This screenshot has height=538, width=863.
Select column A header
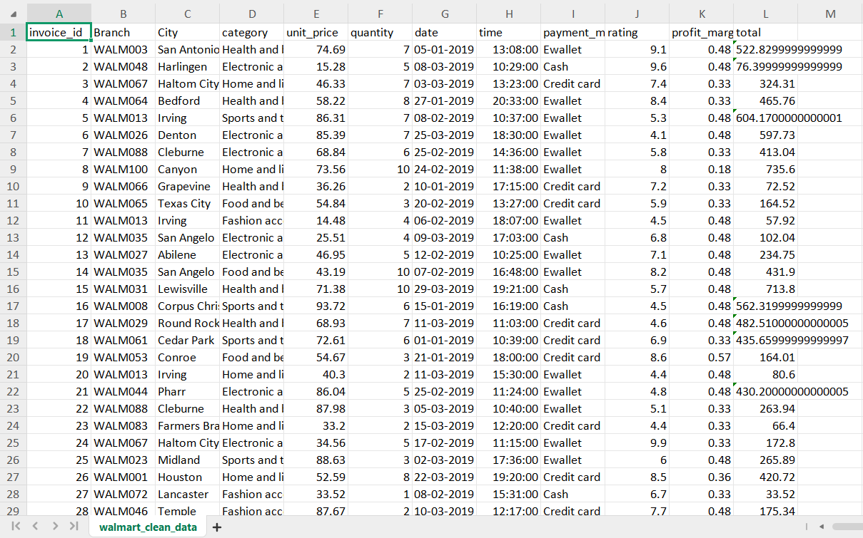click(59, 14)
